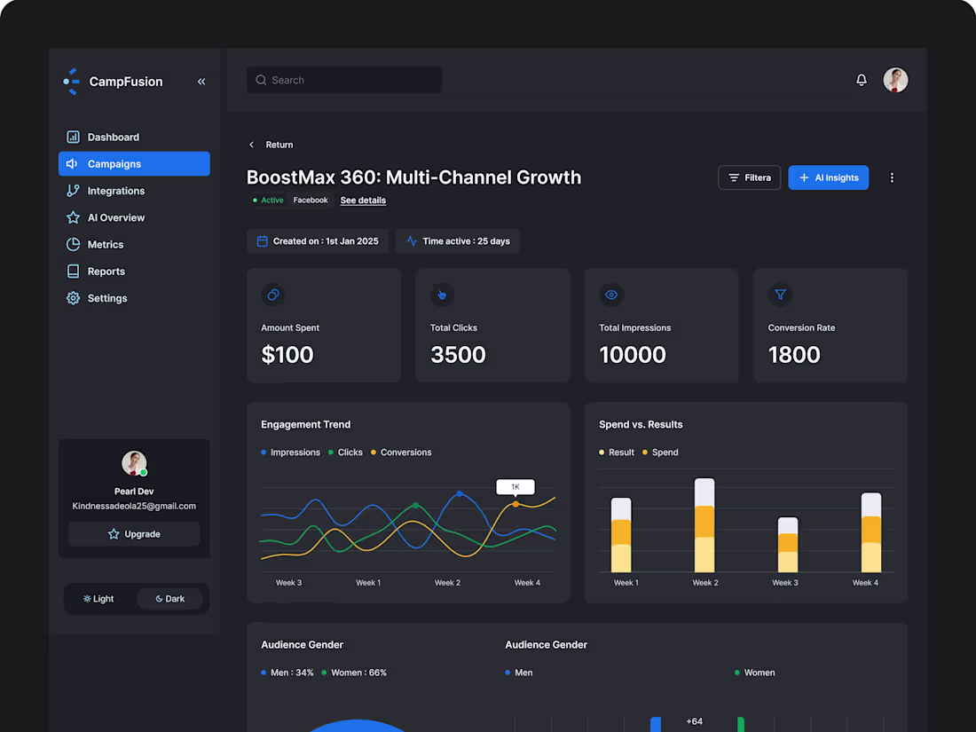The height and width of the screenshot is (732, 976).
Task: Click the Conversion Rate funnel icon
Action: pos(780,295)
